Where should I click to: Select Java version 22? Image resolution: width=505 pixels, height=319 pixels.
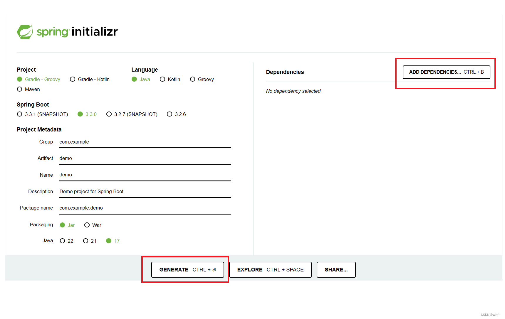coord(66,241)
